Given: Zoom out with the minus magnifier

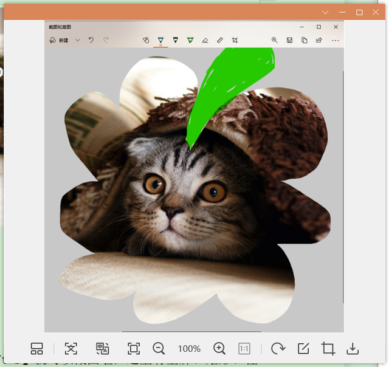Looking at the screenshot, I should (159, 348).
